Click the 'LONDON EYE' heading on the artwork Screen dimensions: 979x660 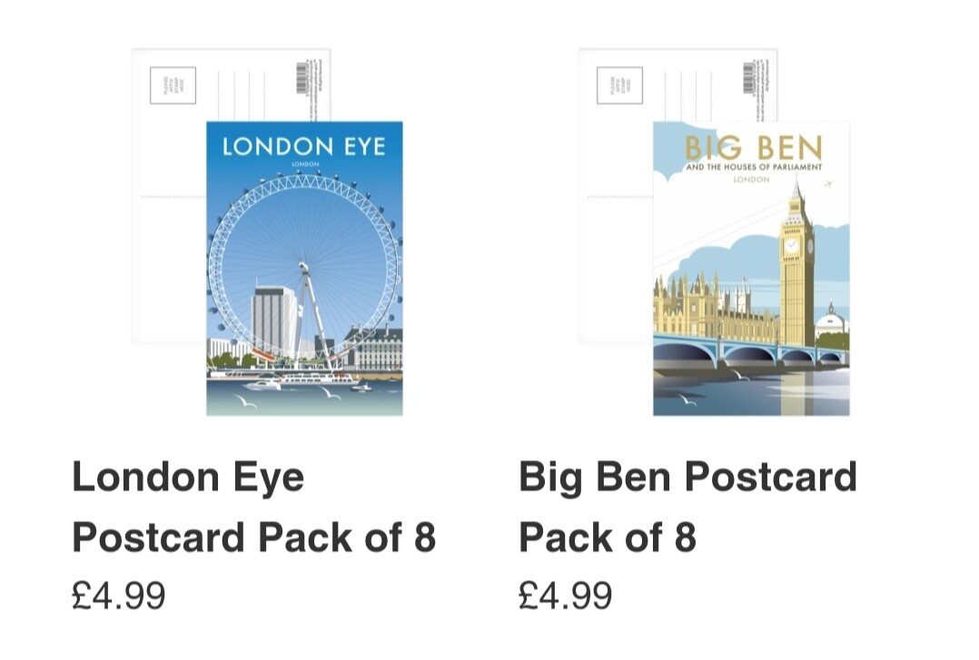tap(304, 147)
